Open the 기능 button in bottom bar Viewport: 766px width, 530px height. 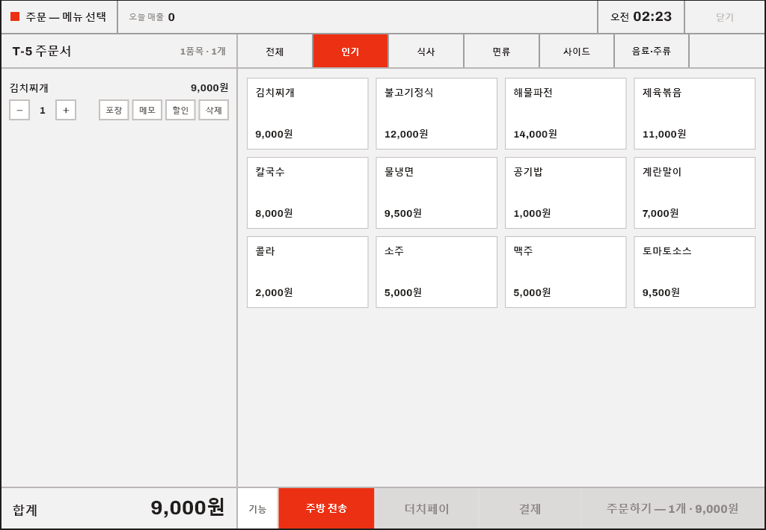257,508
